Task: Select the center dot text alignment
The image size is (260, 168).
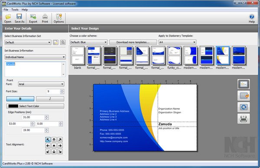Action: click(54, 146)
